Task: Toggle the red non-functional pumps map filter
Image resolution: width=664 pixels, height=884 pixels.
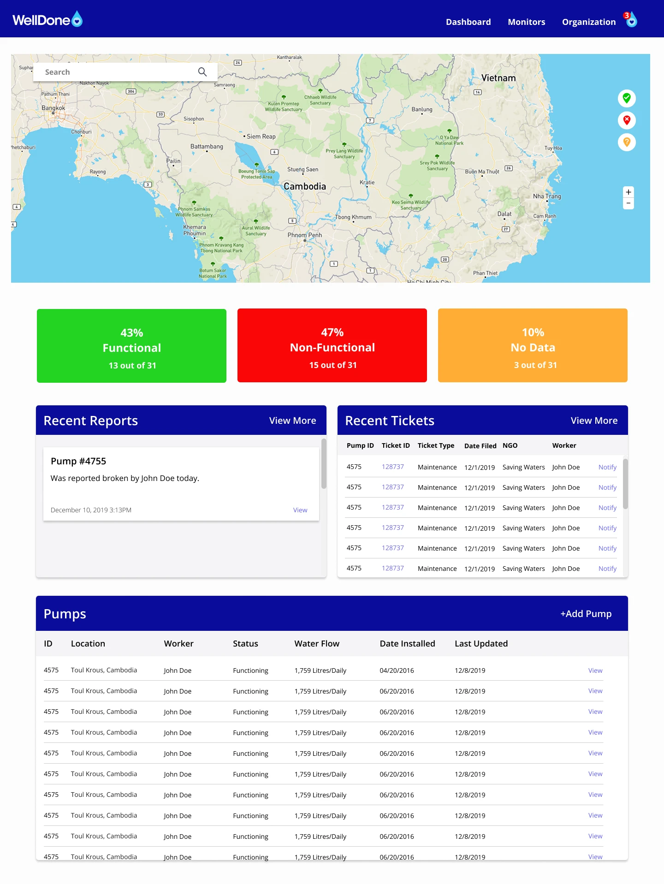Action: (x=627, y=120)
